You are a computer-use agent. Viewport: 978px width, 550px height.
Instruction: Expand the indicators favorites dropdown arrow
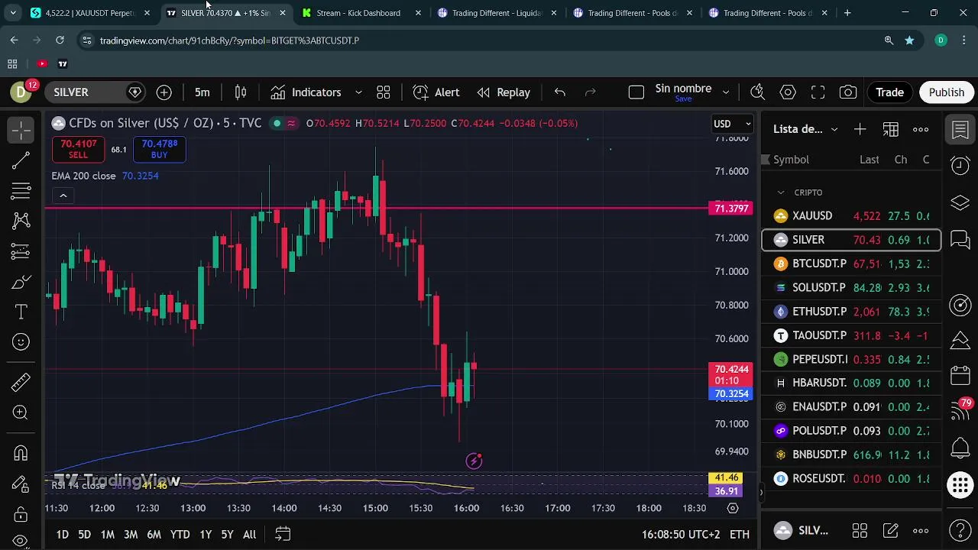click(x=358, y=92)
